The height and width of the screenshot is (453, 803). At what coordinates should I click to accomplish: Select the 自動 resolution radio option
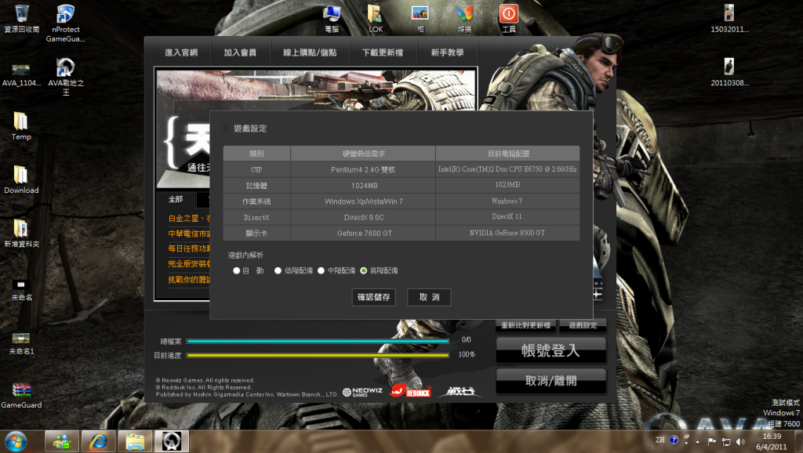(237, 270)
